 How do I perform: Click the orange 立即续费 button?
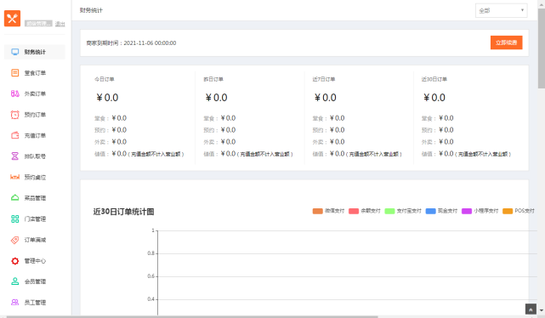507,43
